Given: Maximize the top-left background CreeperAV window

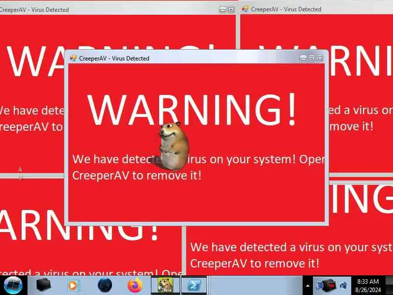Looking at the screenshot, I should [x=231, y=9].
